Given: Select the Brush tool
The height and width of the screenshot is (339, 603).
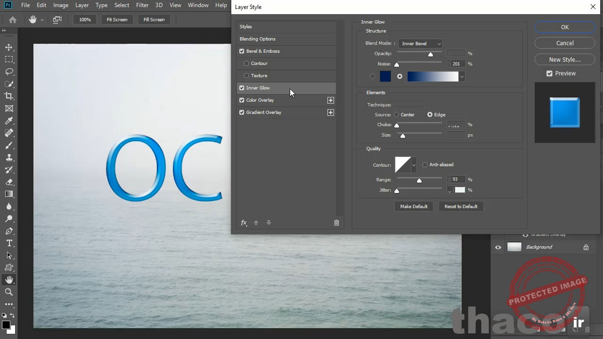Looking at the screenshot, I should pos(9,145).
